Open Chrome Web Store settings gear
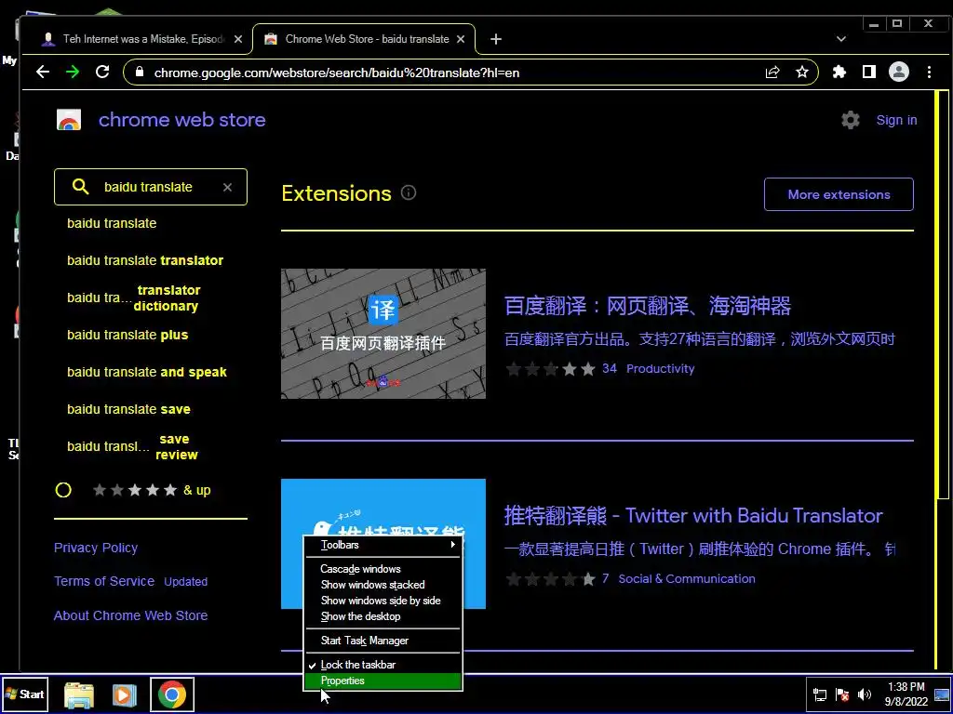This screenshot has width=953, height=714. (851, 120)
